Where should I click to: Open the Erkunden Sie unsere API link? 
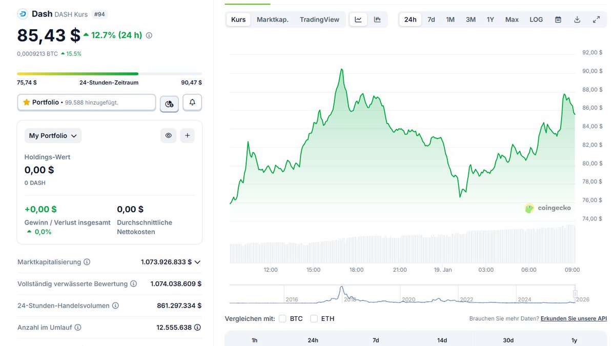(x=573, y=318)
